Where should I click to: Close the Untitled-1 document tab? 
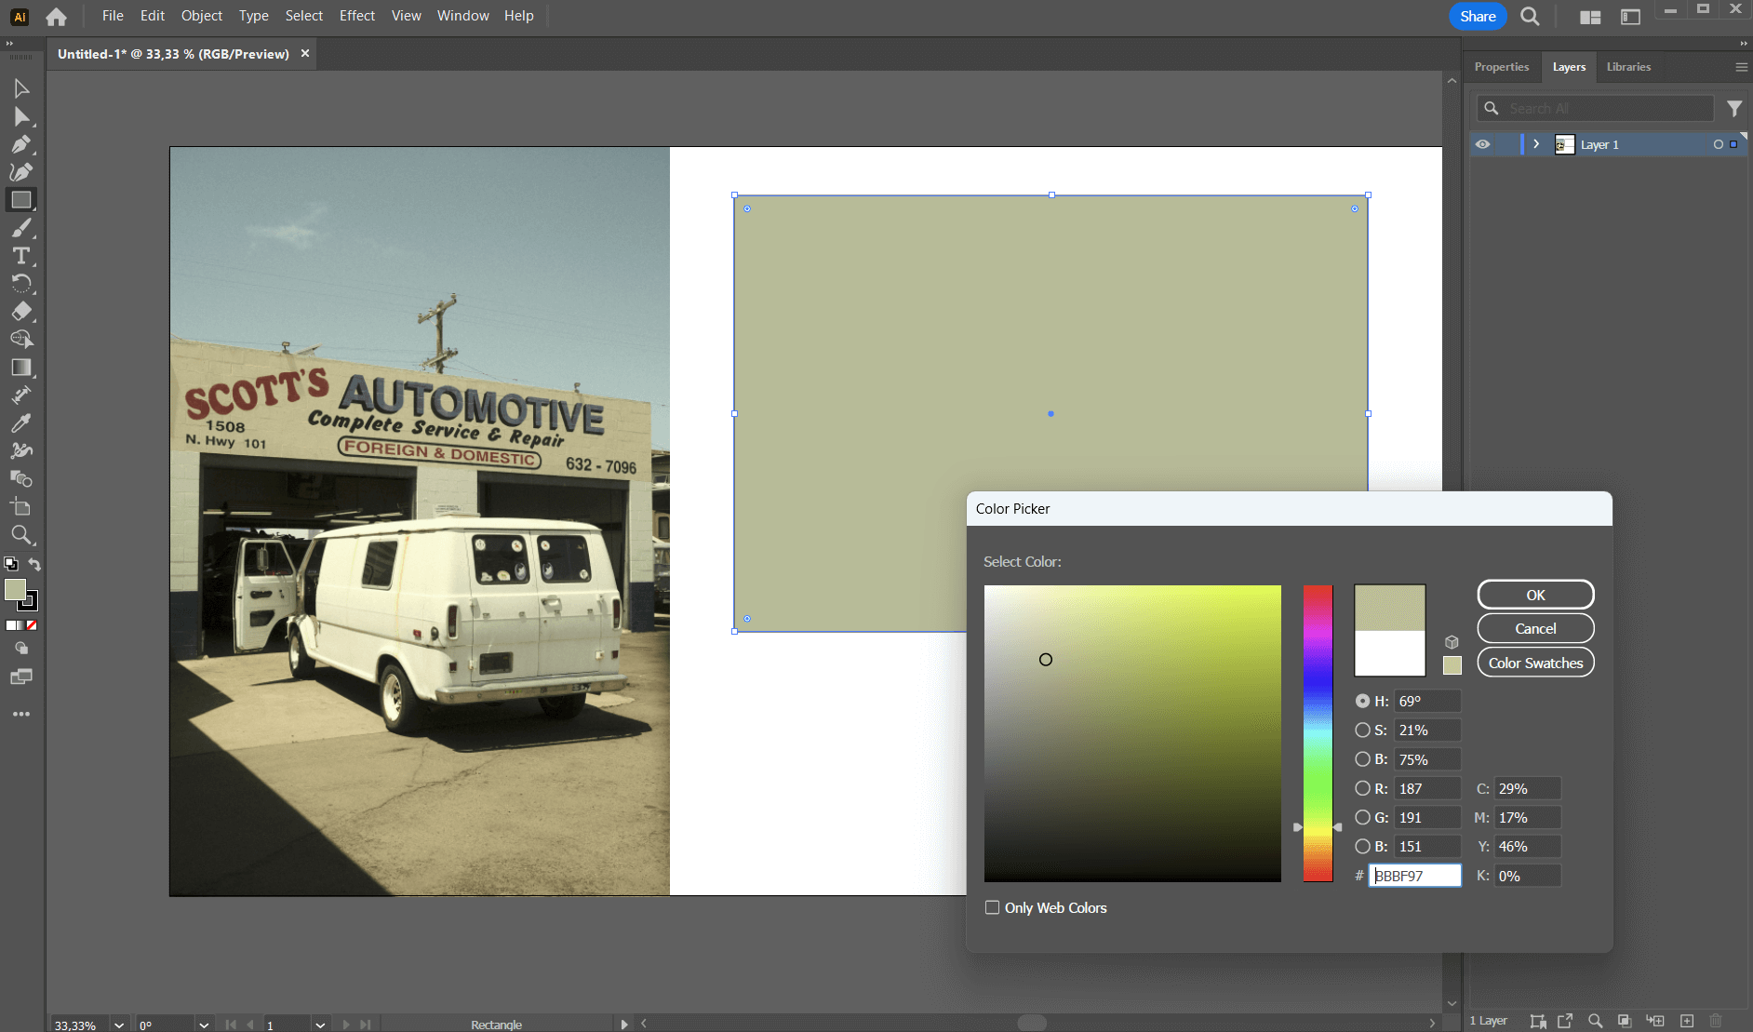point(304,54)
